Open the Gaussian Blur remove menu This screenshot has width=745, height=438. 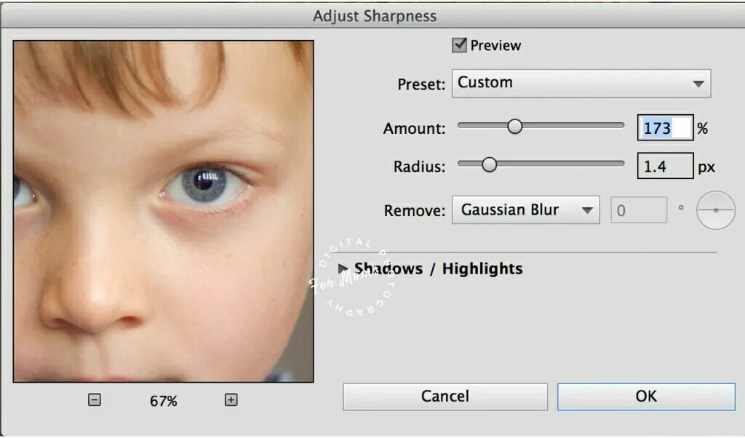525,210
